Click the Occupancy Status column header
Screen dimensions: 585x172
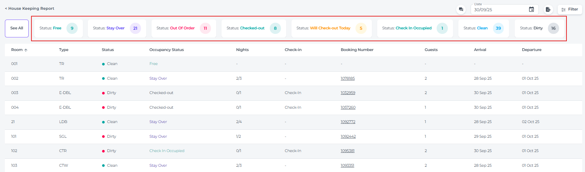(167, 50)
